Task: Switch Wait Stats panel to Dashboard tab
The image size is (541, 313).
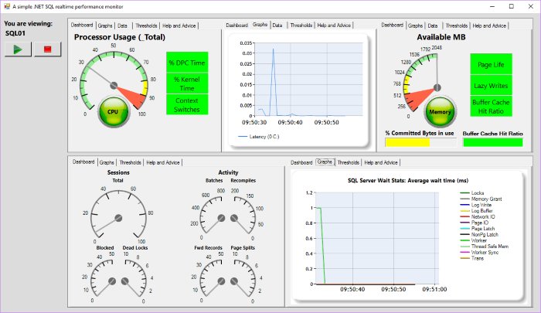Action: pyautogui.click(x=301, y=162)
